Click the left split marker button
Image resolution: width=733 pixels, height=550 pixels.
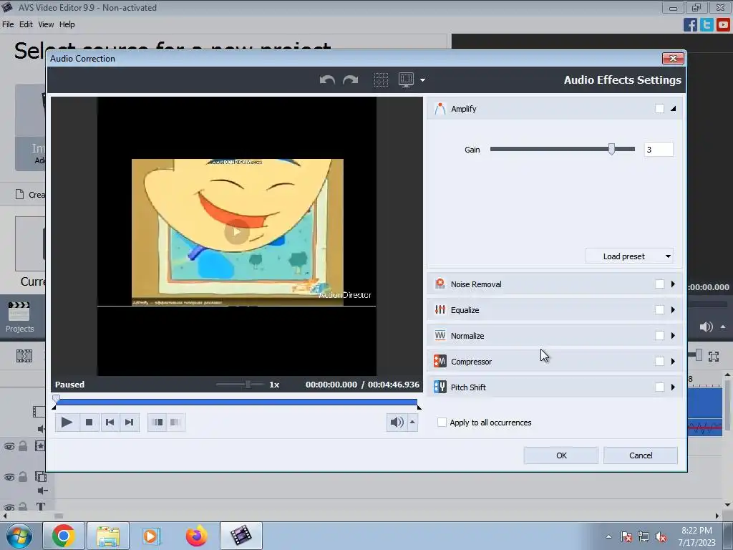[x=158, y=423]
